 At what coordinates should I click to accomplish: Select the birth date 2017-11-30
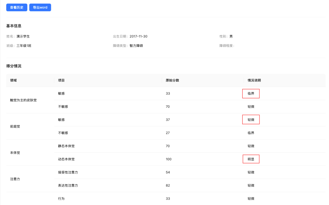click(139, 36)
